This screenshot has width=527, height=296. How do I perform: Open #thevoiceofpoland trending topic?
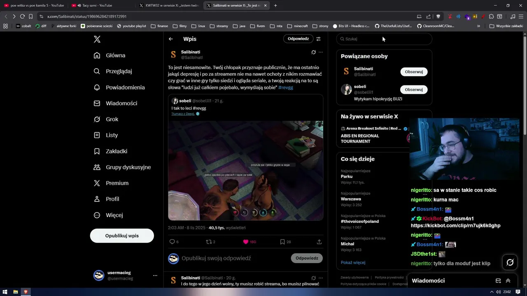360,222
